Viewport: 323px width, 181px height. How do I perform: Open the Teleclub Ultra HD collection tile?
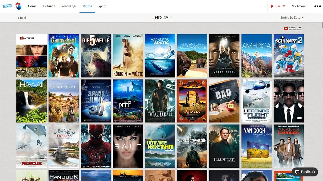32,56
